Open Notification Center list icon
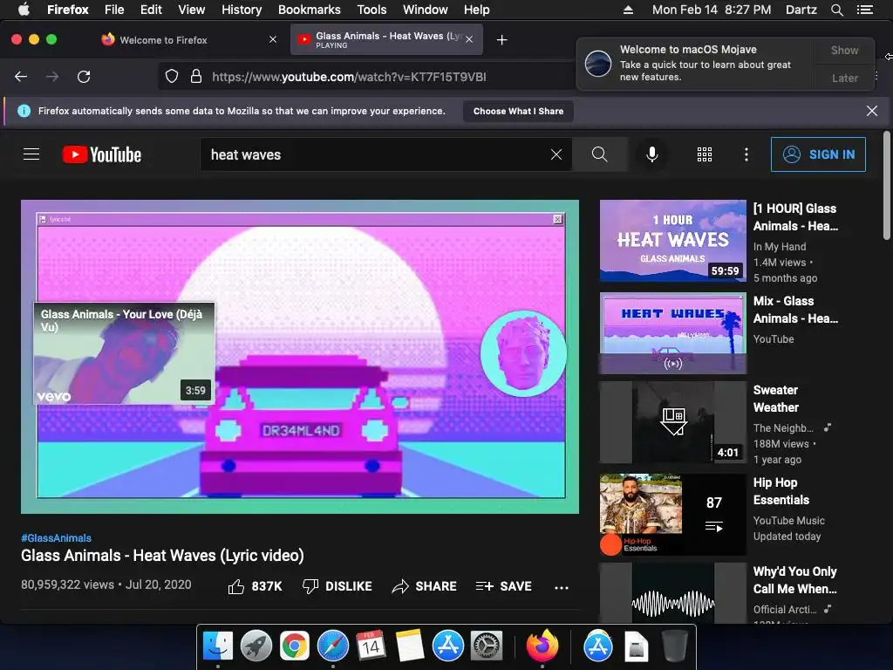 coord(865,10)
